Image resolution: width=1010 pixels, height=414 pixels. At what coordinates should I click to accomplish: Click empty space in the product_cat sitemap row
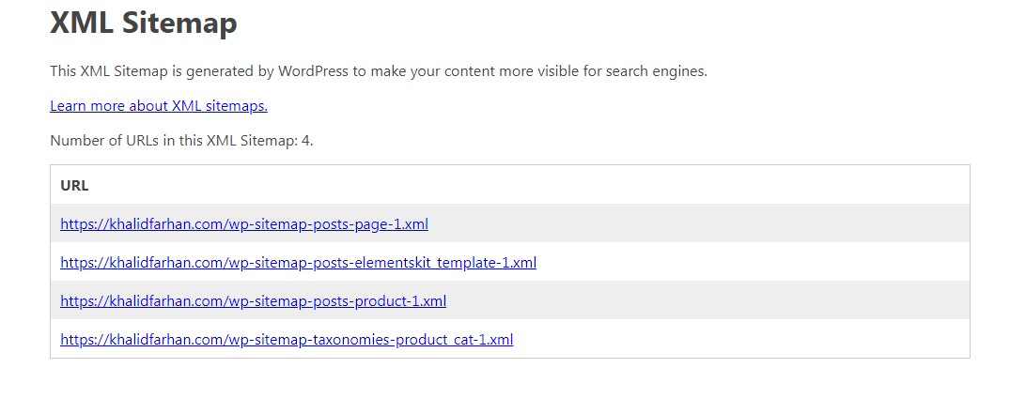point(742,340)
